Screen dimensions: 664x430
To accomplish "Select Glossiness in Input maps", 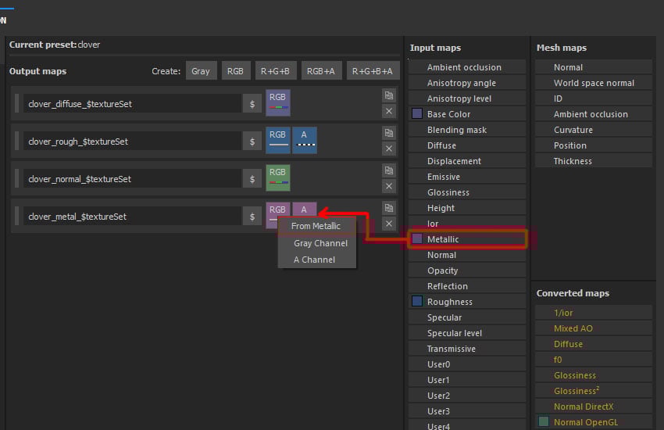I will point(467,193).
